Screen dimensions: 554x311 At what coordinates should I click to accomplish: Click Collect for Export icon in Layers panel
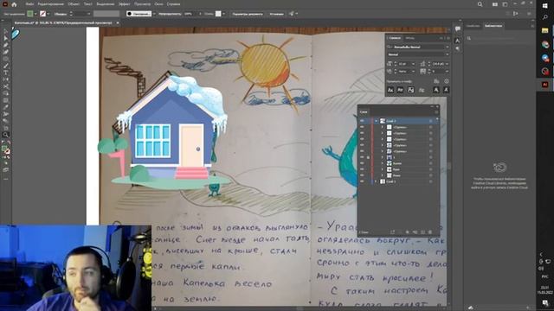[392, 232]
